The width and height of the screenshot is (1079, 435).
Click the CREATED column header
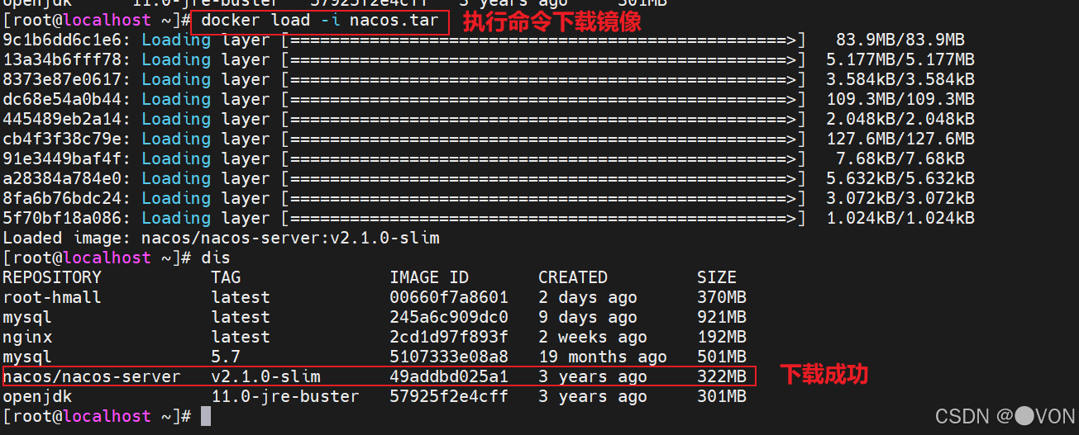(x=573, y=277)
